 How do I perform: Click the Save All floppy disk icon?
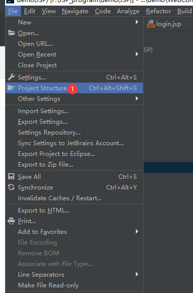click(x=11, y=177)
